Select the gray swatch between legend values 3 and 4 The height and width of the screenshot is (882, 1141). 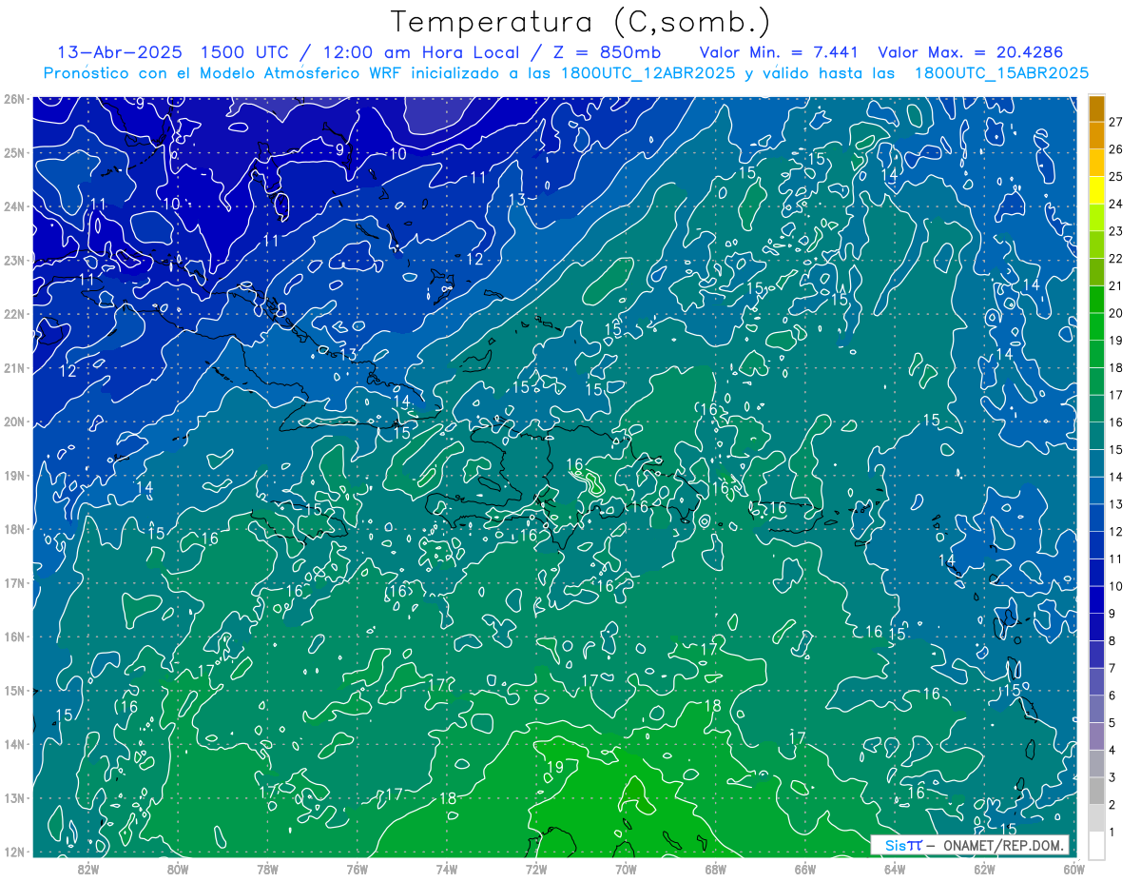click(x=1097, y=763)
